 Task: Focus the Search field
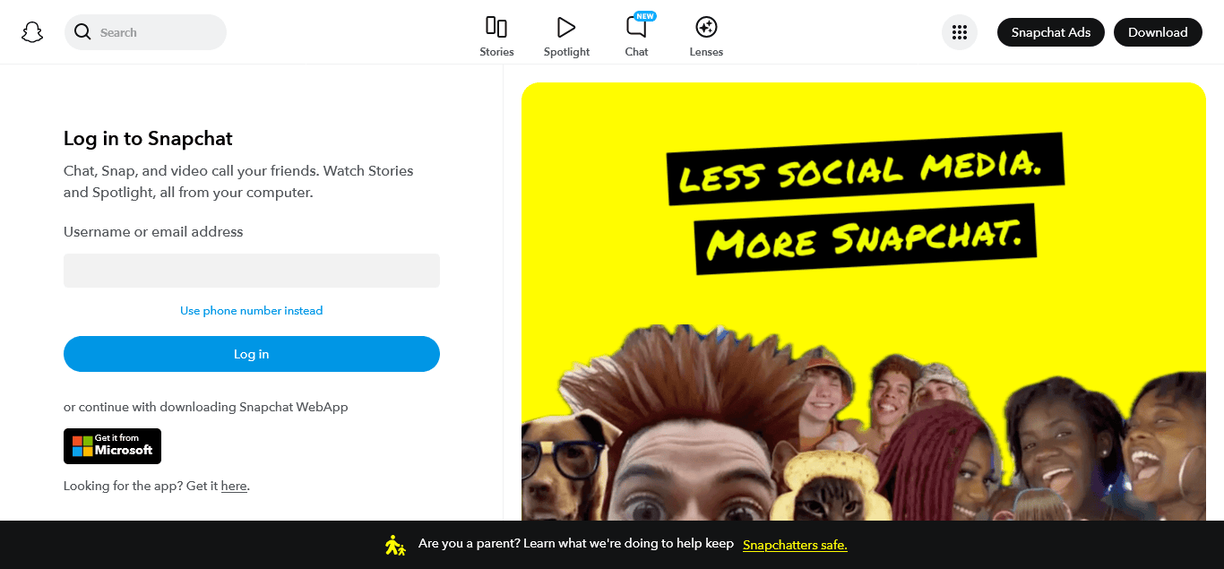[x=145, y=32]
